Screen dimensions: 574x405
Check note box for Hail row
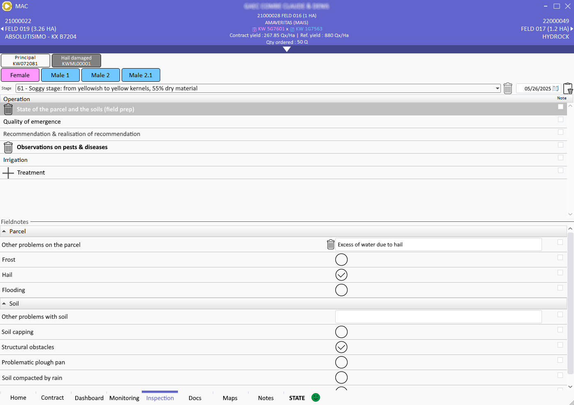[560, 272]
